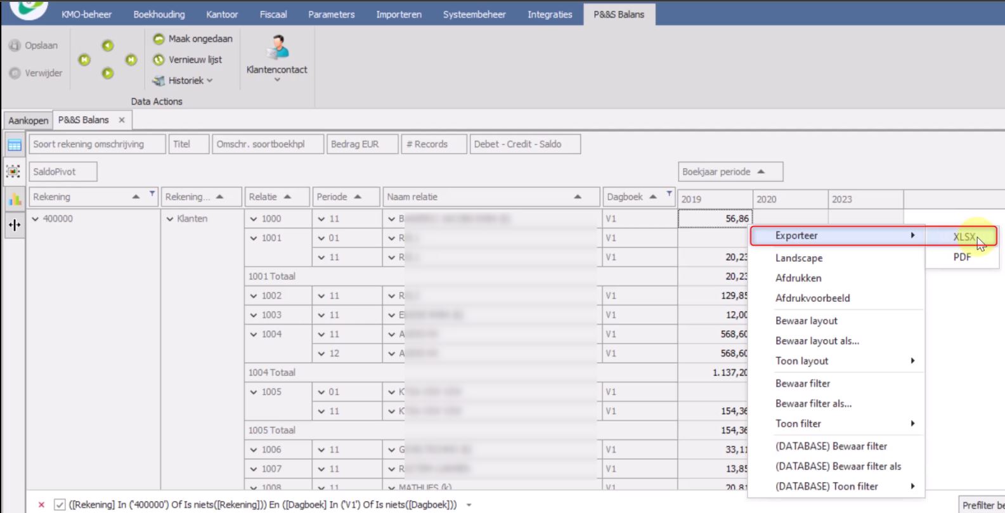Click the Prefilter button
This screenshot has width=1005, height=513.
point(982,505)
